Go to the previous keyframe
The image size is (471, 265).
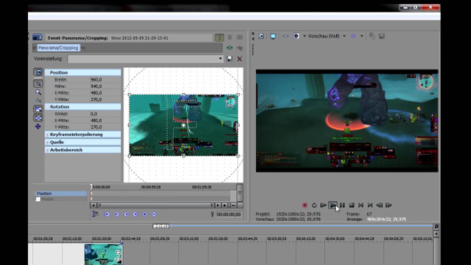[117, 214]
